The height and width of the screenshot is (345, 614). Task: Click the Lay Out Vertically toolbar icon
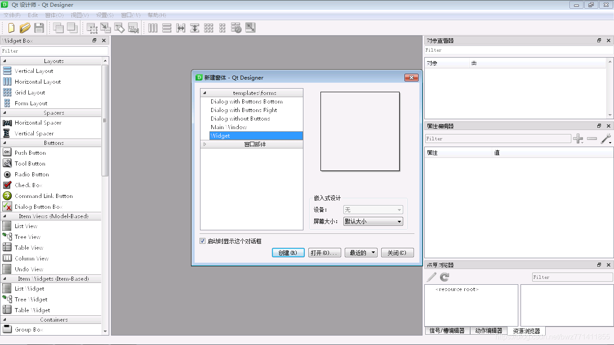click(x=167, y=28)
